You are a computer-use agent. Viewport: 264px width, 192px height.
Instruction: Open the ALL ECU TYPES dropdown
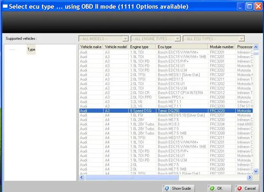[x=214, y=39]
